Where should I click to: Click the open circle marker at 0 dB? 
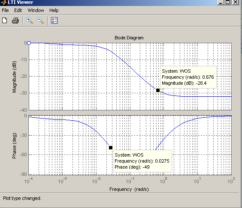[29, 43]
